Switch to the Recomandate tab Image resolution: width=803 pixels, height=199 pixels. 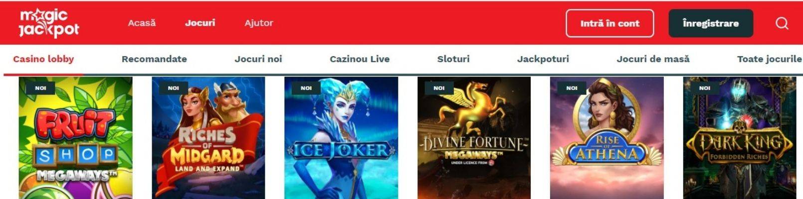coord(154,59)
